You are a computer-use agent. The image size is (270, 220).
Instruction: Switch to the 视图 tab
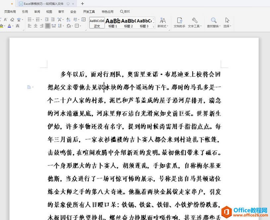[x=49, y=12]
